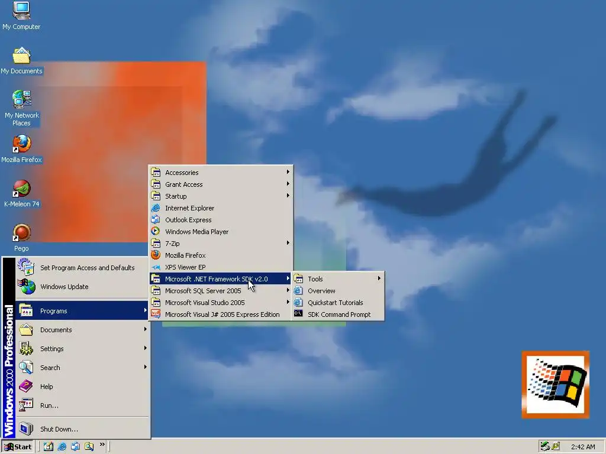This screenshot has height=454, width=606.
Task: Click Overview text in SDK submenu
Action: (321, 291)
